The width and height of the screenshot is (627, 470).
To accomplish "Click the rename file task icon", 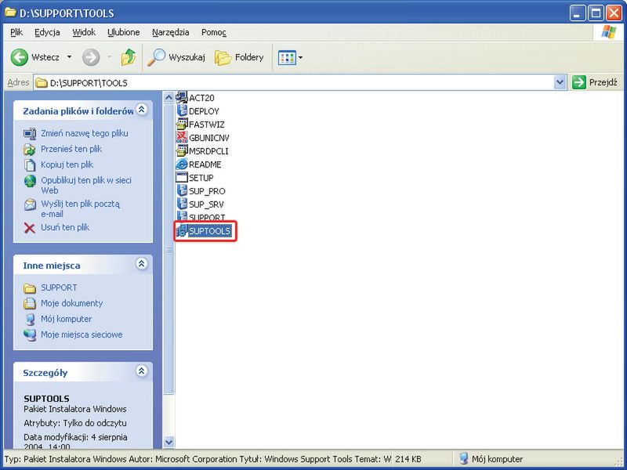I will point(30,134).
